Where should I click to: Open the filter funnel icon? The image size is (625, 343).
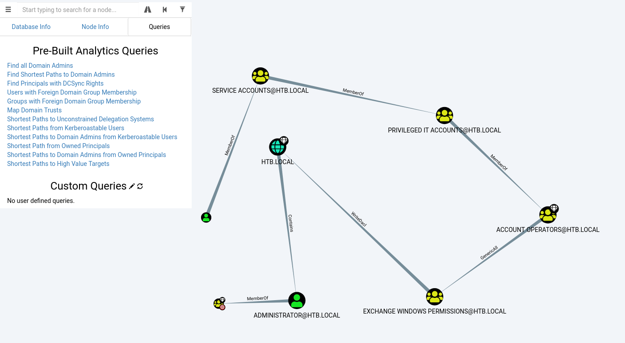tap(182, 9)
